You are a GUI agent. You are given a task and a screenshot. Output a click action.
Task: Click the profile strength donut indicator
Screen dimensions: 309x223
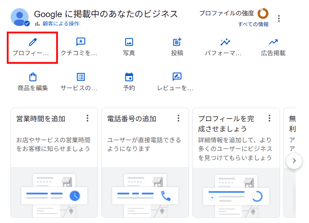pos(263,13)
